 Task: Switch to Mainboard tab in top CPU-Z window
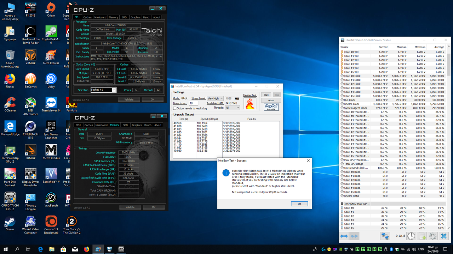point(100,17)
